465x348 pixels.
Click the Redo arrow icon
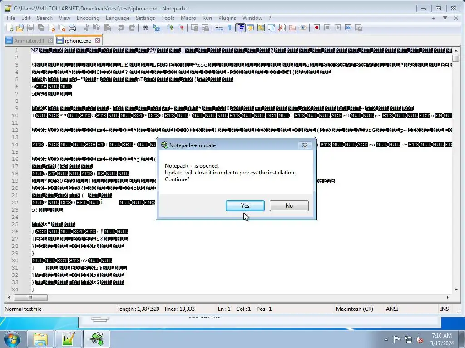click(x=132, y=28)
